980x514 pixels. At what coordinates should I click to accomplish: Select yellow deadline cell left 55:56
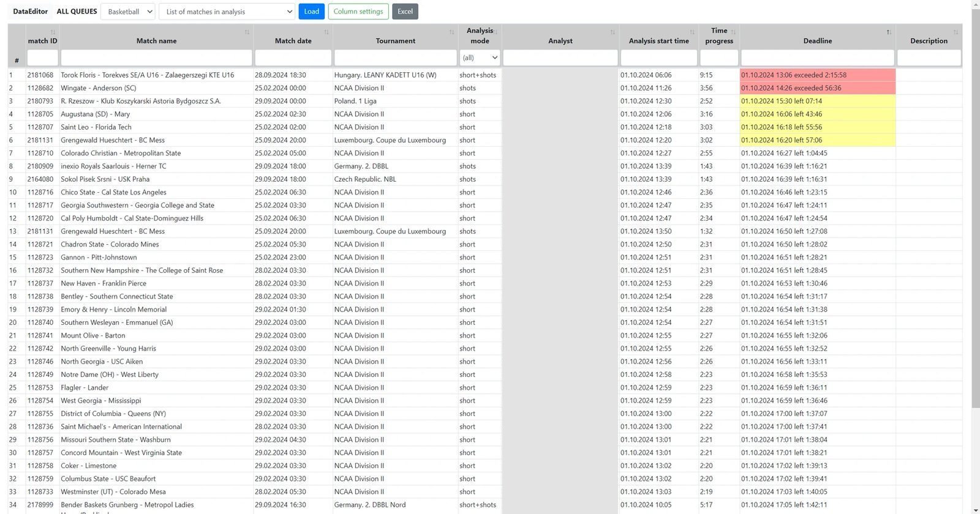click(818, 127)
